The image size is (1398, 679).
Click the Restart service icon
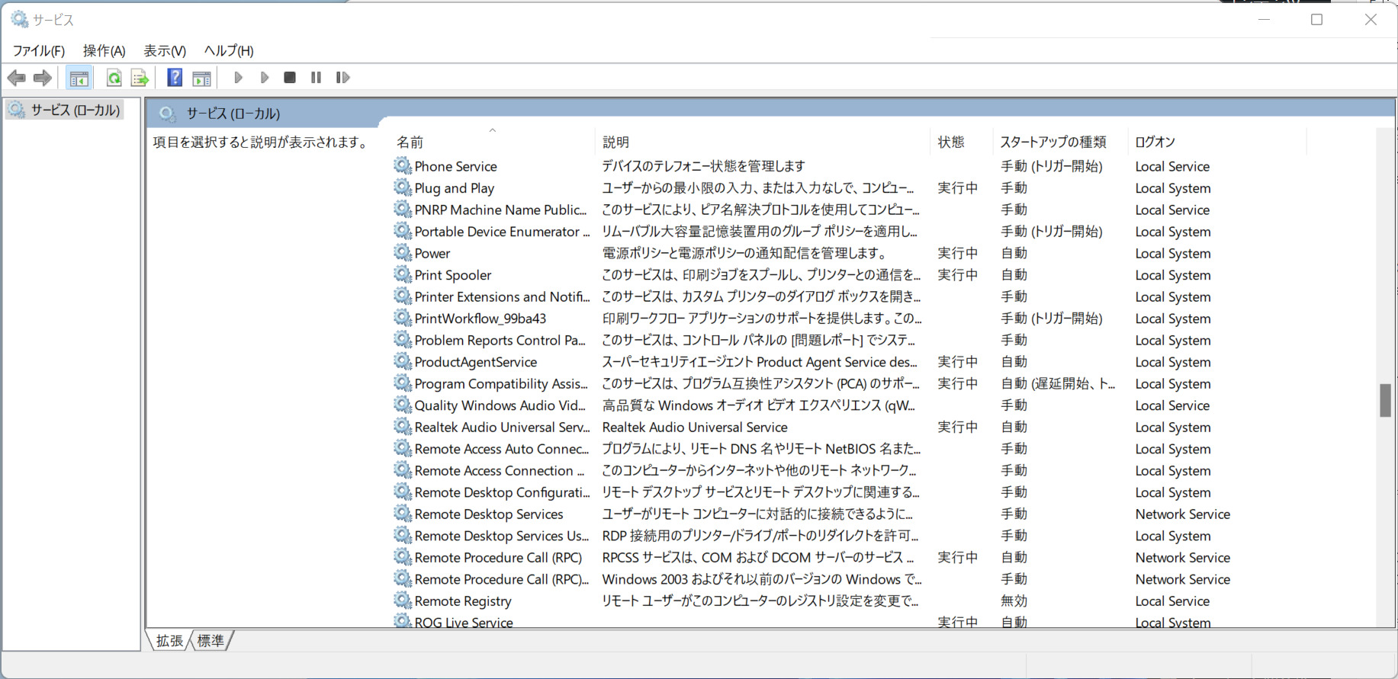coord(342,78)
